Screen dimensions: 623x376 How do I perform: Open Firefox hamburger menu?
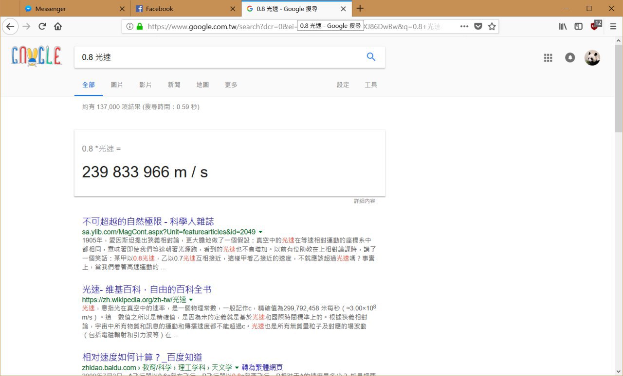[x=613, y=26]
